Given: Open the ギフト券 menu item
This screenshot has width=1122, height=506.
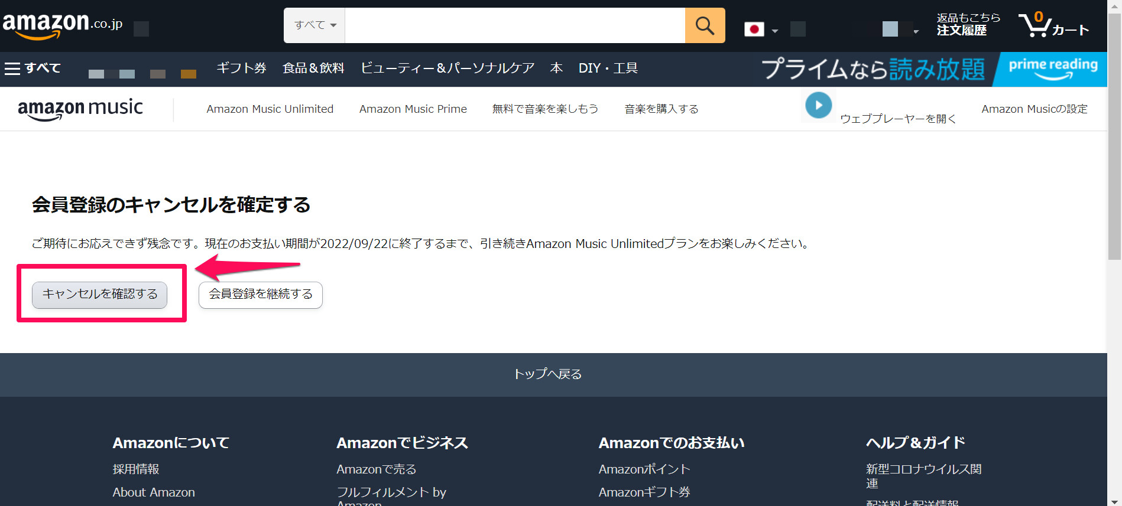Looking at the screenshot, I should [241, 68].
